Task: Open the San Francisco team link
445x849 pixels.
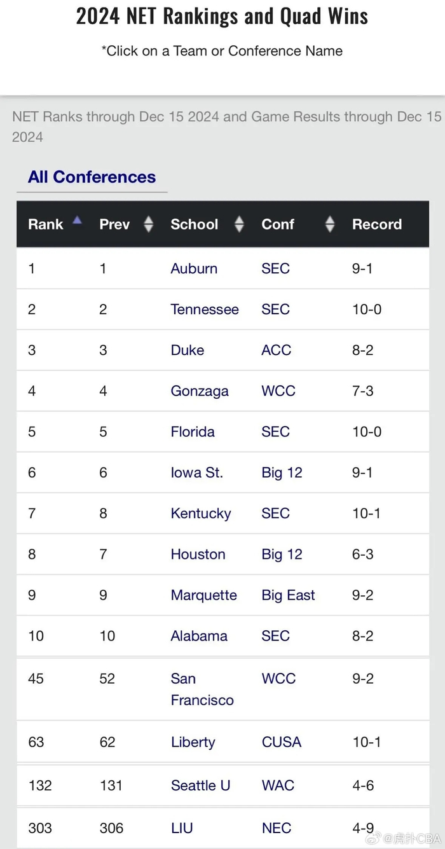Action: coord(202,689)
